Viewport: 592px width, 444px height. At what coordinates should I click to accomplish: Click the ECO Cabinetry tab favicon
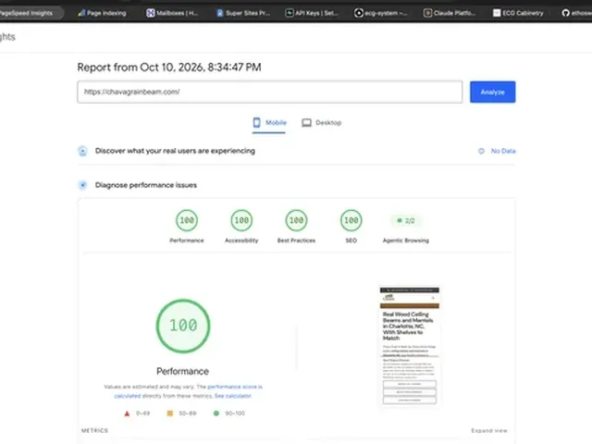click(x=497, y=13)
